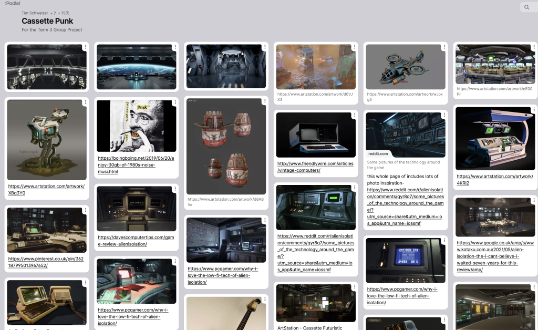Open the artstation d0VJX3 link
The height and width of the screenshot is (330, 538).
[315, 97]
